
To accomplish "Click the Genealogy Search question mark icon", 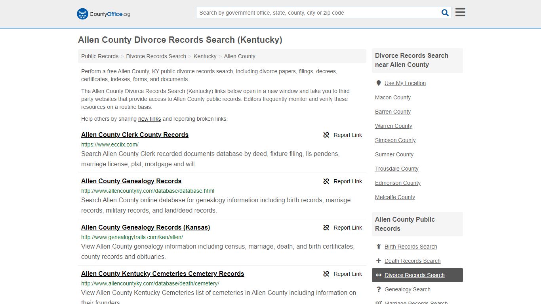I will [379, 289].
